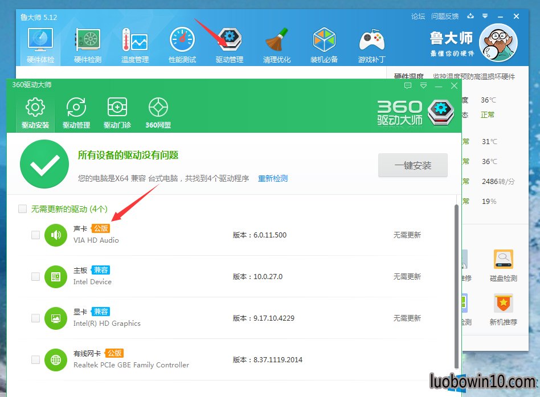The width and height of the screenshot is (540, 397).
Task: Open 新机推荐 in 鲁大师
Action: [x=503, y=309]
